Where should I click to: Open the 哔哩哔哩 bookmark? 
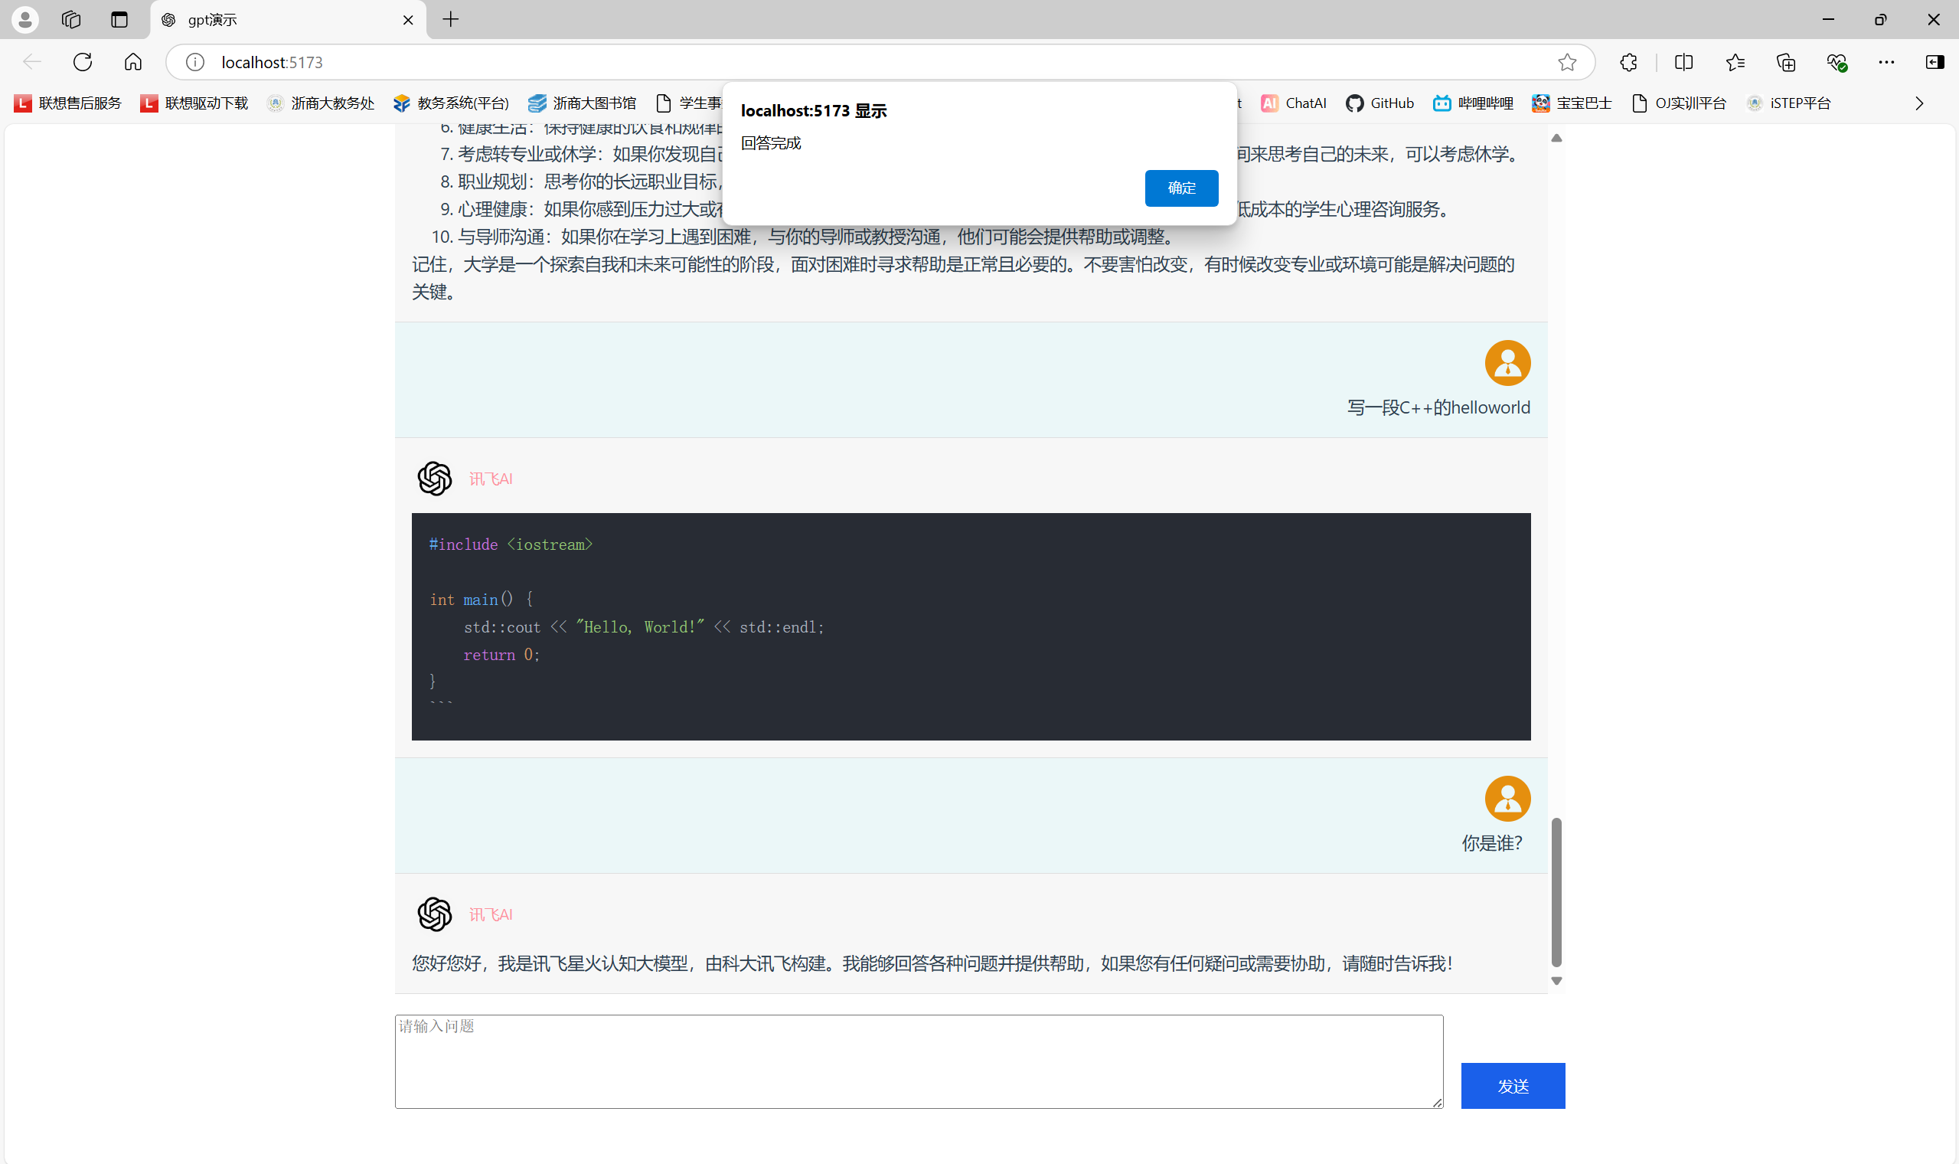(x=1473, y=103)
